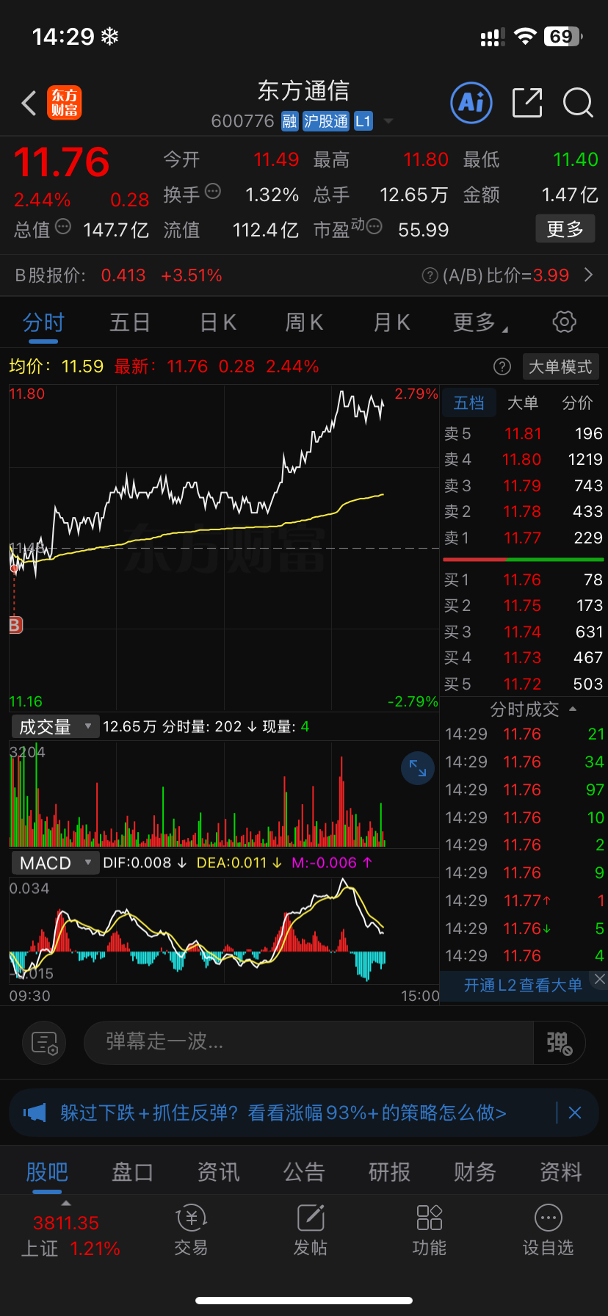608x1316 pixels.
Task: Expand stock title dropdown arrow
Action: (388, 121)
